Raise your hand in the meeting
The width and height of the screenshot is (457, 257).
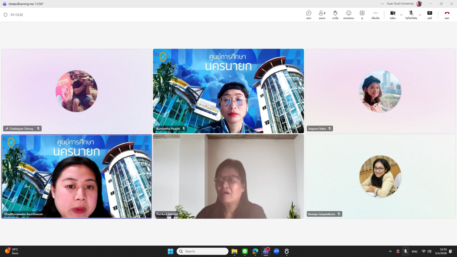click(x=335, y=14)
